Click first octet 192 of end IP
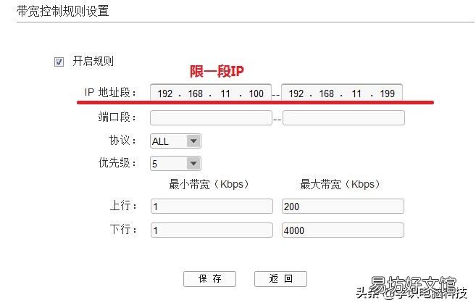Image resolution: width=476 pixels, height=308 pixels. [x=296, y=94]
